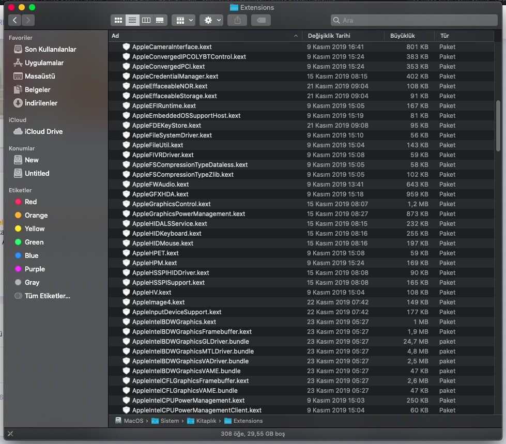Image resolution: width=506 pixels, height=444 pixels.
Task: Switch to gallery view mode
Action: [x=160, y=20]
